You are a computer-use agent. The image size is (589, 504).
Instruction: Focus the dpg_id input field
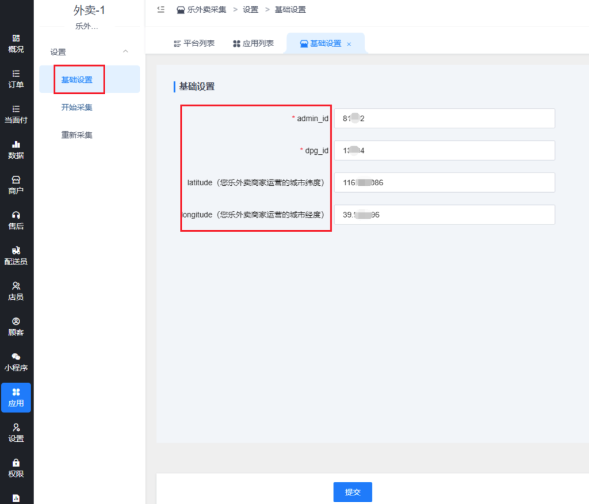pyautogui.click(x=444, y=151)
